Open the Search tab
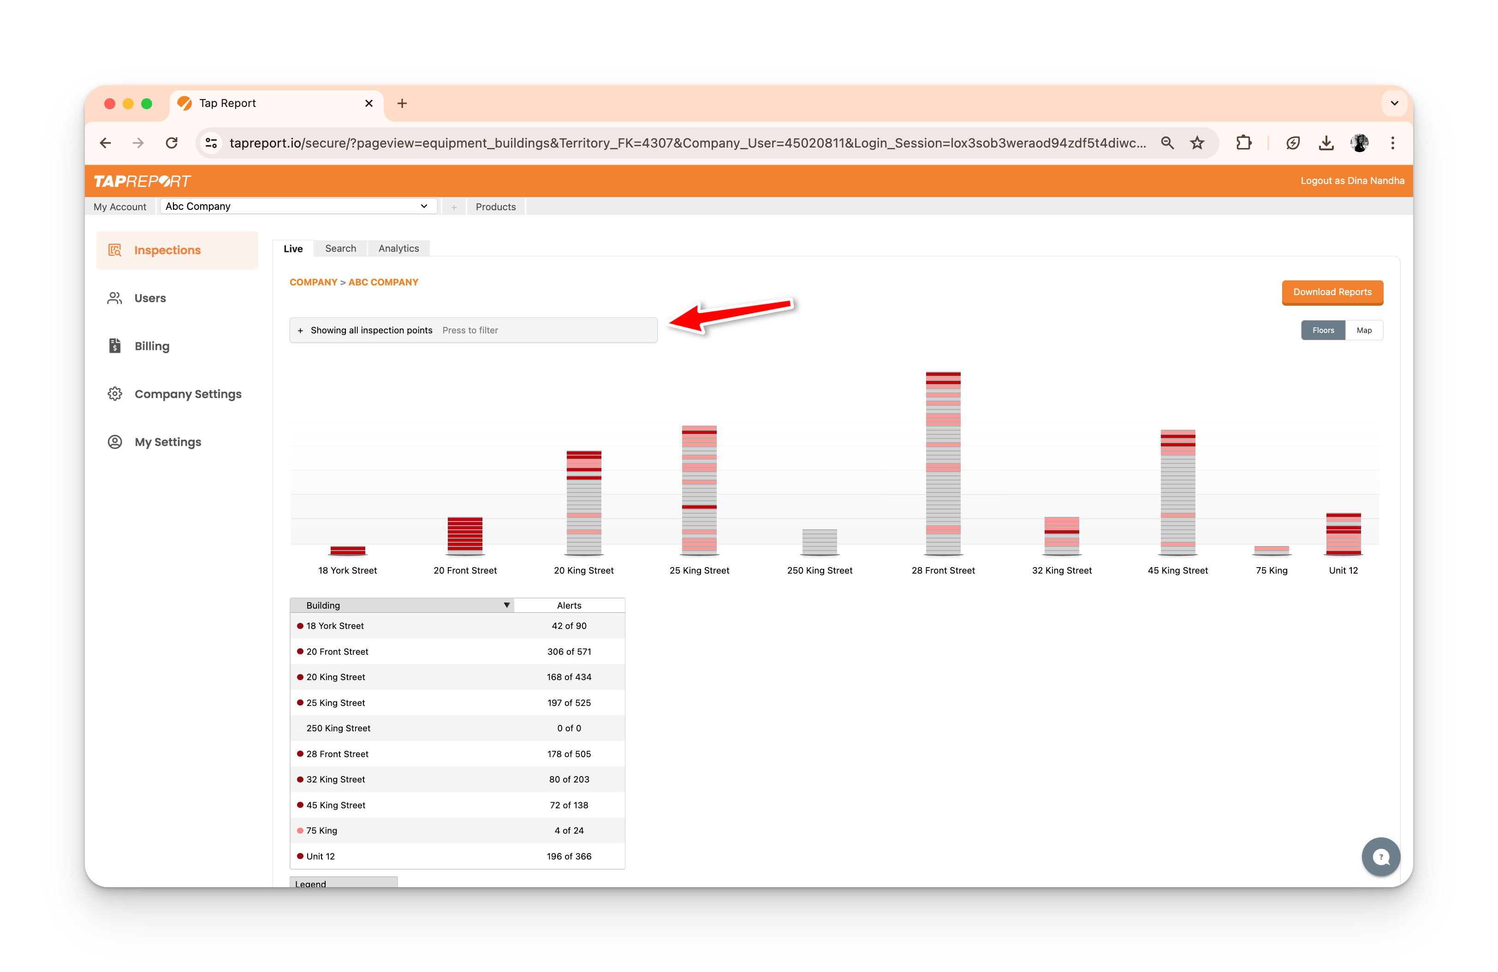Image resolution: width=1498 pixels, height=972 pixels. click(x=340, y=249)
